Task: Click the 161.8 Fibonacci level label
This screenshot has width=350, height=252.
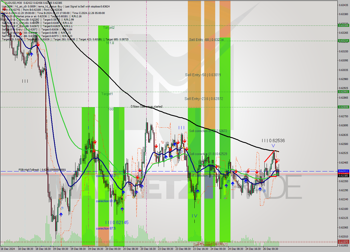Action: (x=110, y=43)
